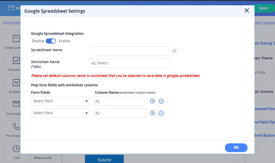Remove the A2 mapping row
275x163 pixels.
coord(161,113)
